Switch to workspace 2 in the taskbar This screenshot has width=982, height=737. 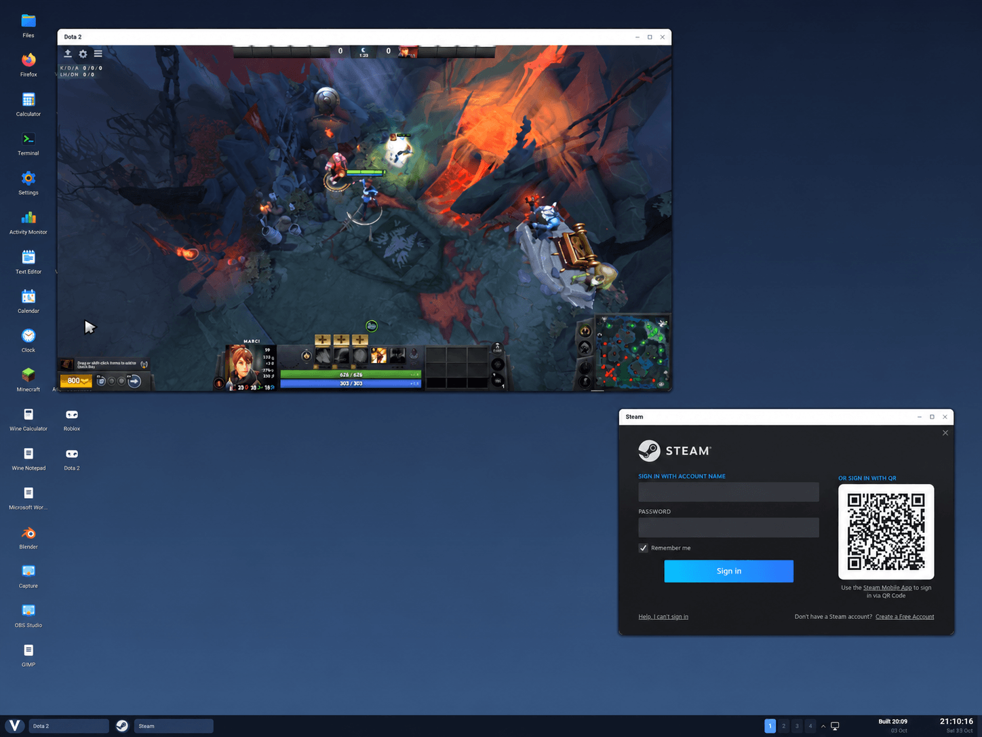pos(783,726)
